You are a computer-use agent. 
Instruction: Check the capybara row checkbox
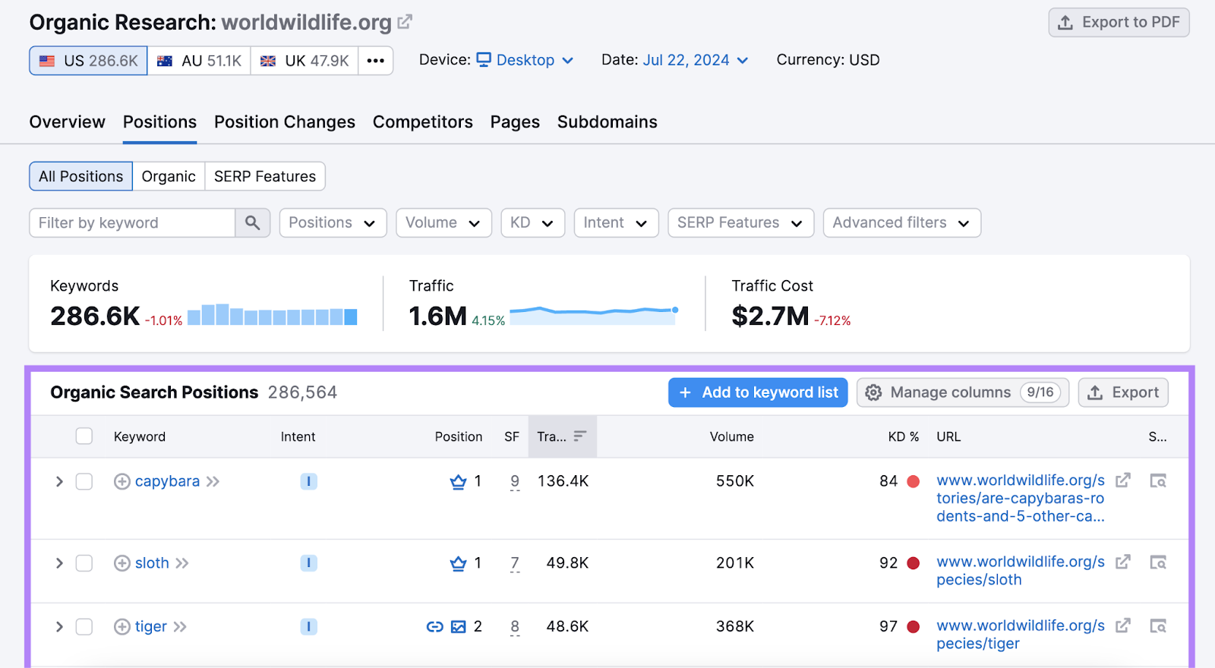click(84, 482)
